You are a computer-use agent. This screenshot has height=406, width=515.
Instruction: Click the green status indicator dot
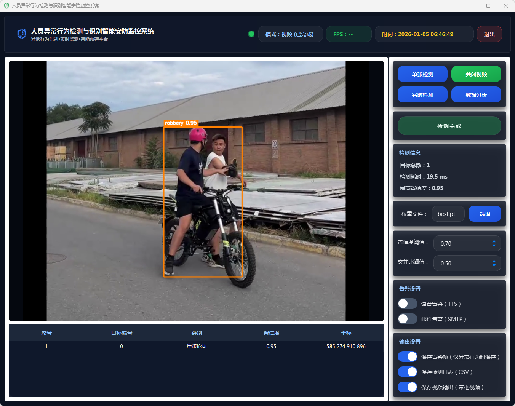pyautogui.click(x=251, y=34)
